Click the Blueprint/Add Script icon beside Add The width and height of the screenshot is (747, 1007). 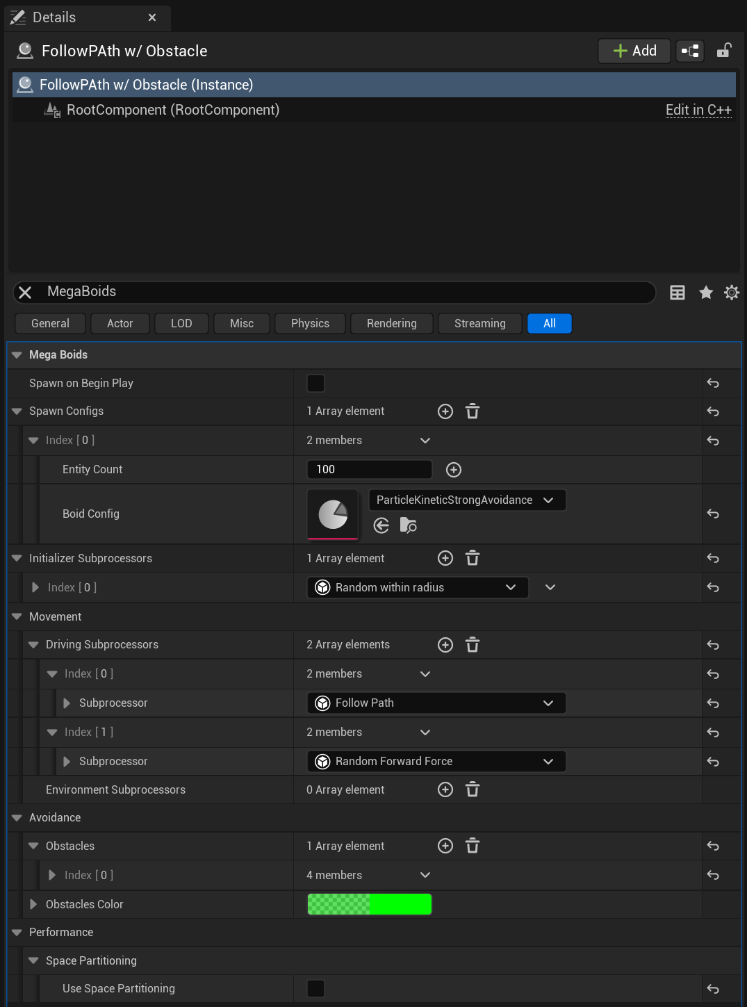click(689, 51)
